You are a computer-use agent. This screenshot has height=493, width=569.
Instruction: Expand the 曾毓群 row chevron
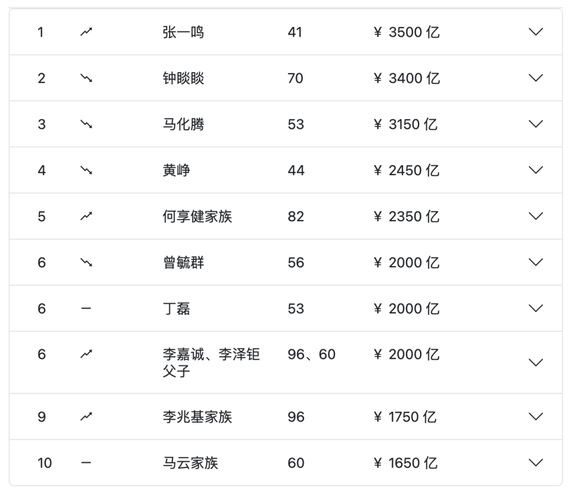pyautogui.click(x=536, y=262)
